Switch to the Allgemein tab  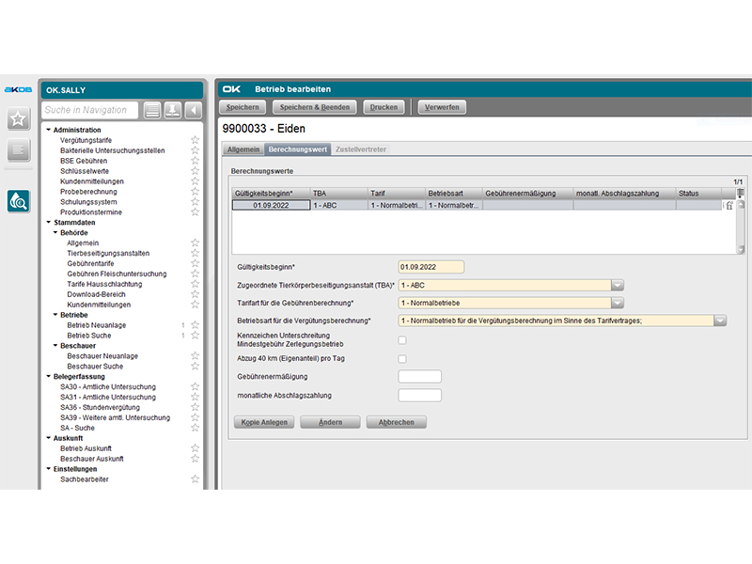[x=243, y=149]
